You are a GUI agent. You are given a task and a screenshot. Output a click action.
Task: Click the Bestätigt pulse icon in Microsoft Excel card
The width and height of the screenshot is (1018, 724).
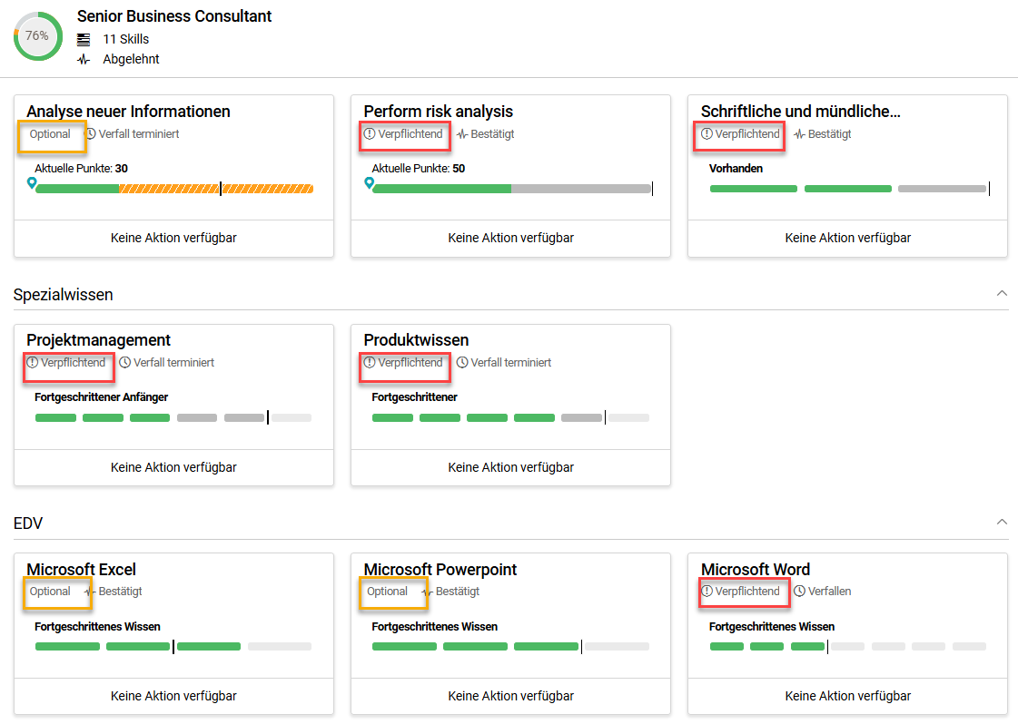pyautogui.click(x=90, y=592)
